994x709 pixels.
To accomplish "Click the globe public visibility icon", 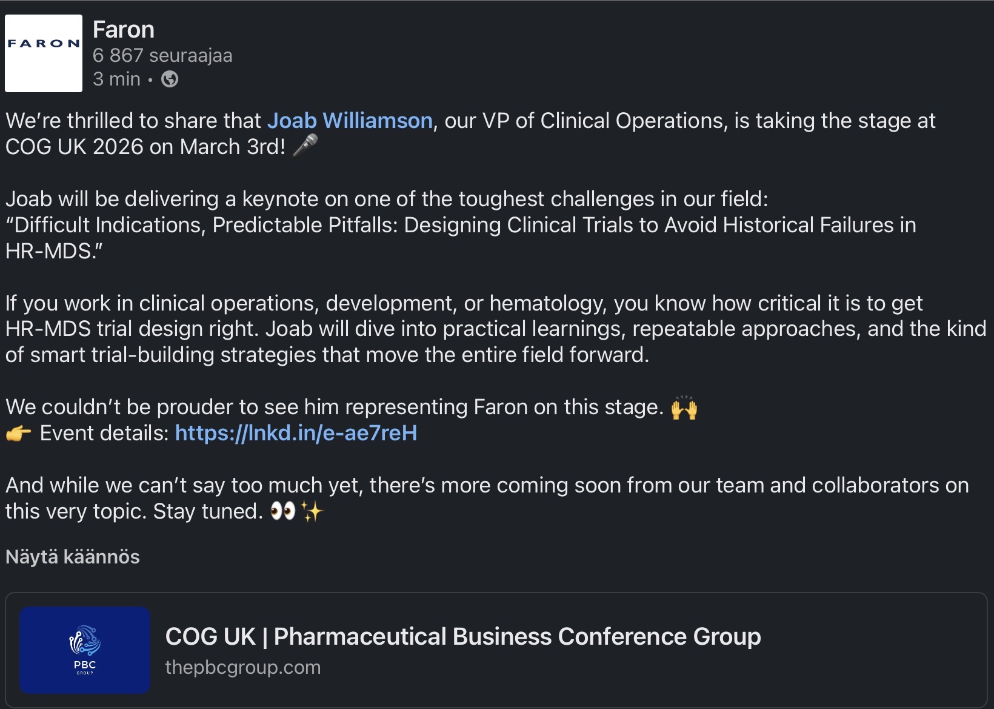I will 170,79.
